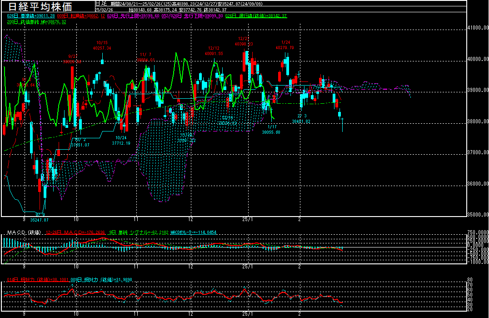Click the 2/3 38401.82 low annotation

coord(301,119)
